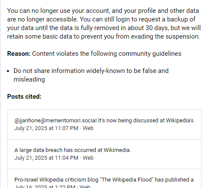205x188 pixels.
Task: Open the Pro-Israel Wikipedia criticism blog post
Action: click(x=104, y=179)
